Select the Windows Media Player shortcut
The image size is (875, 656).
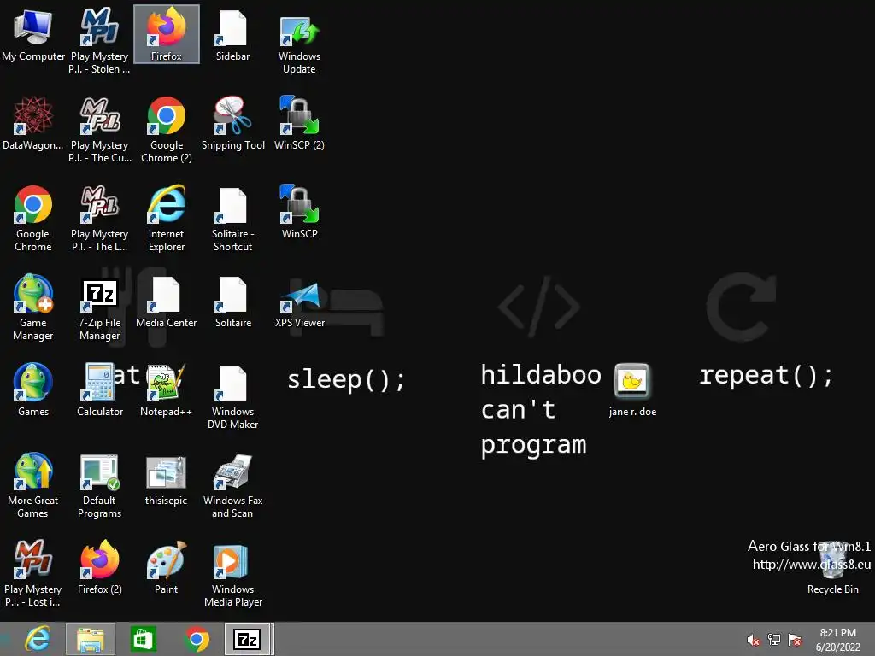[x=232, y=574]
